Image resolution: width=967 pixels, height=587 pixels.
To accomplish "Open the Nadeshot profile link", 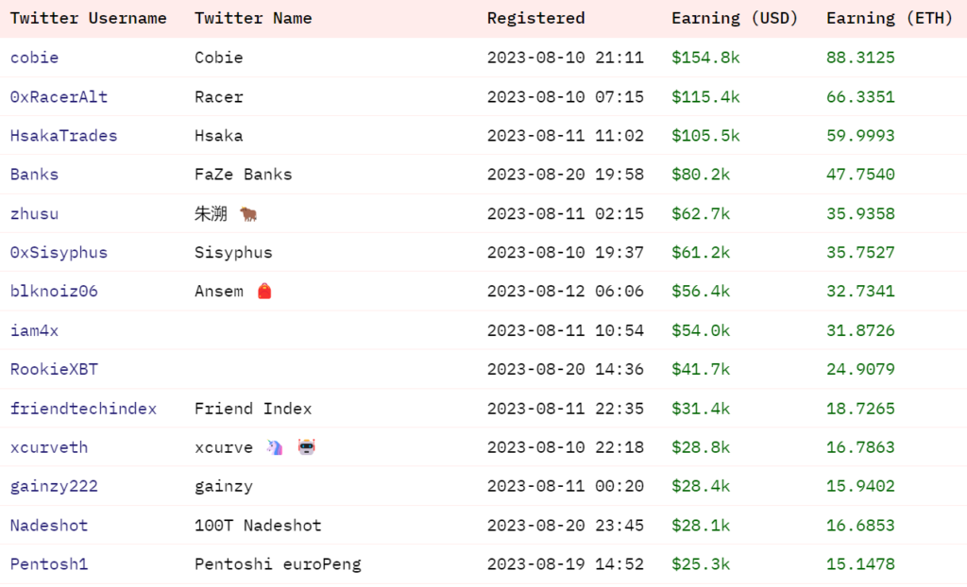I will [x=49, y=526].
